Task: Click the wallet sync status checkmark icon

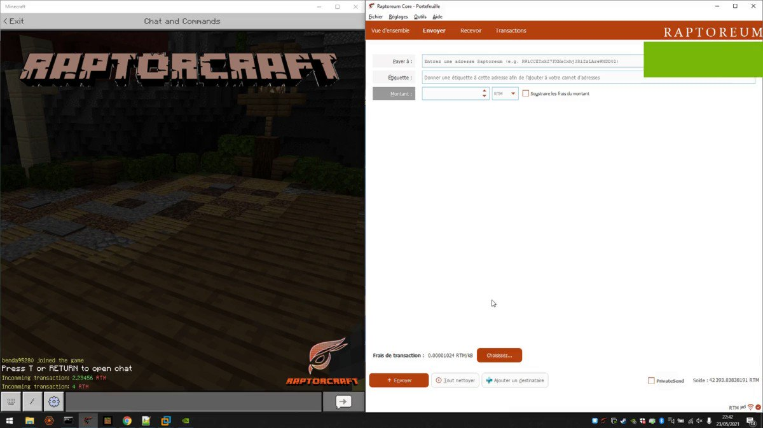Action: coord(758,407)
